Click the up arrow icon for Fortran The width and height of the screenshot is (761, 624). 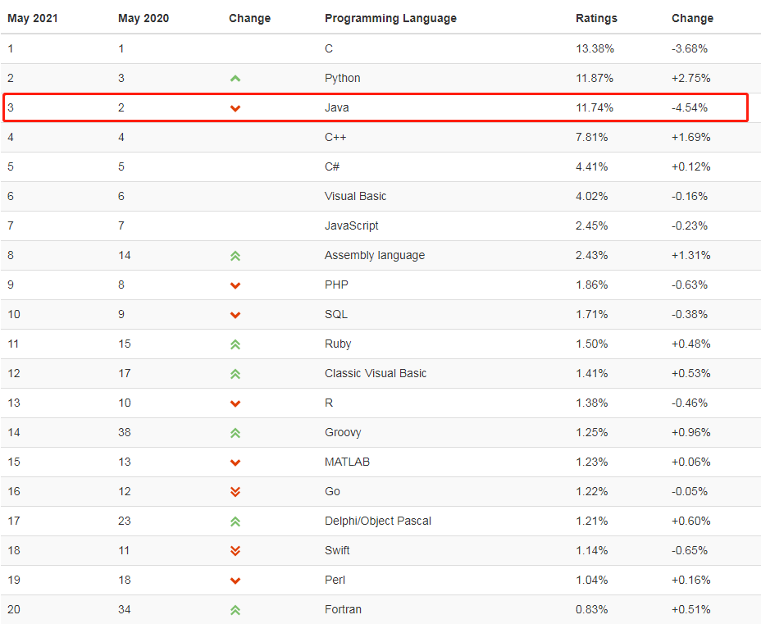click(x=235, y=610)
